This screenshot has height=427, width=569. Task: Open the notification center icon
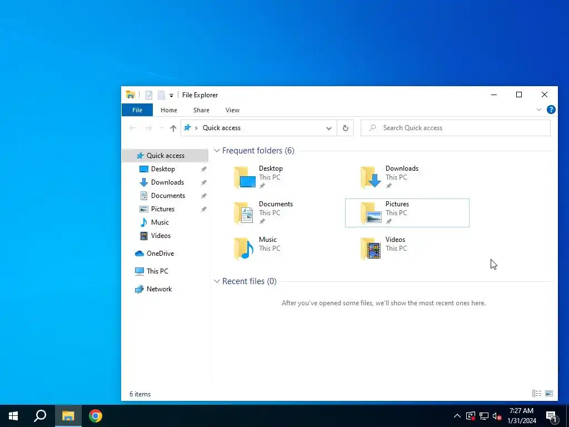click(x=551, y=416)
